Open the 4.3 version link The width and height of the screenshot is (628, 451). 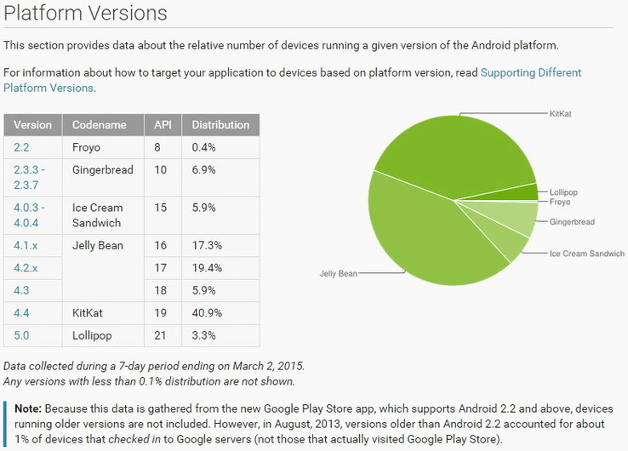click(x=21, y=290)
